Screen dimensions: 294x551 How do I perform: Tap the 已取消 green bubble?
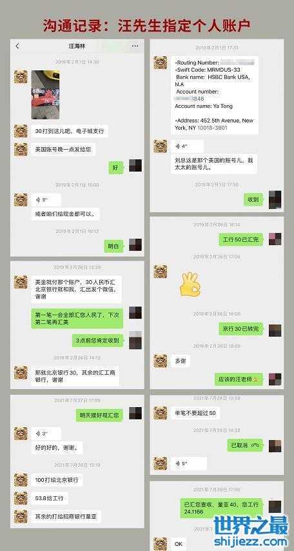click(245, 445)
